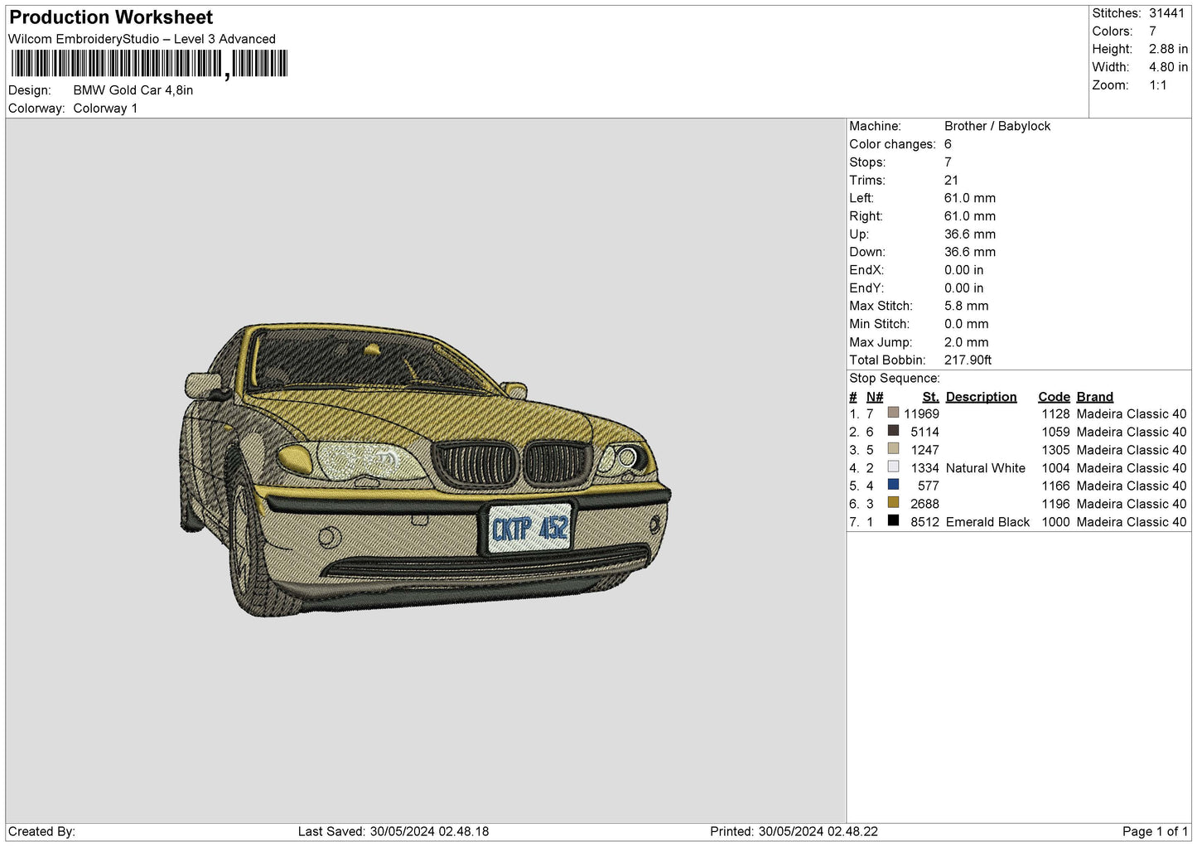Click the Total Bobbin value '217.90ft'
Viewport: 1197px width, 846px height.
pyautogui.click(x=968, y=360)
